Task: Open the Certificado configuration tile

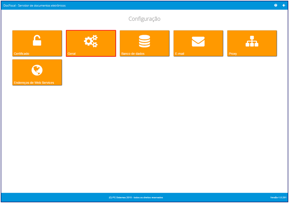Action: click(x=37, y=43)
